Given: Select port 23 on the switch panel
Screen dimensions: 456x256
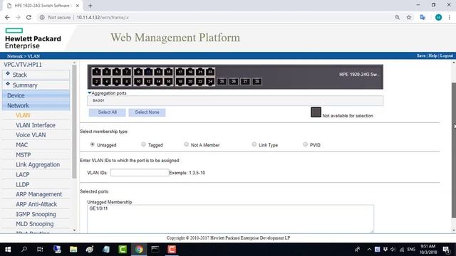Looking at the screenshot, I should (210, 72).
